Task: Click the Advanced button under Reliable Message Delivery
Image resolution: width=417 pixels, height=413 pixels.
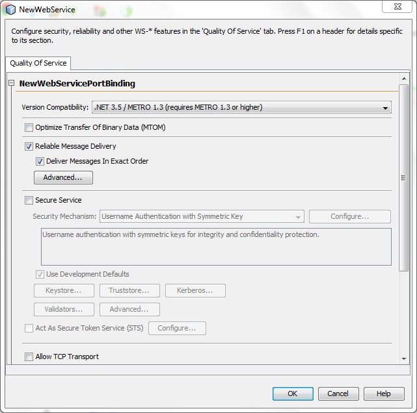Action: (63, 177)
